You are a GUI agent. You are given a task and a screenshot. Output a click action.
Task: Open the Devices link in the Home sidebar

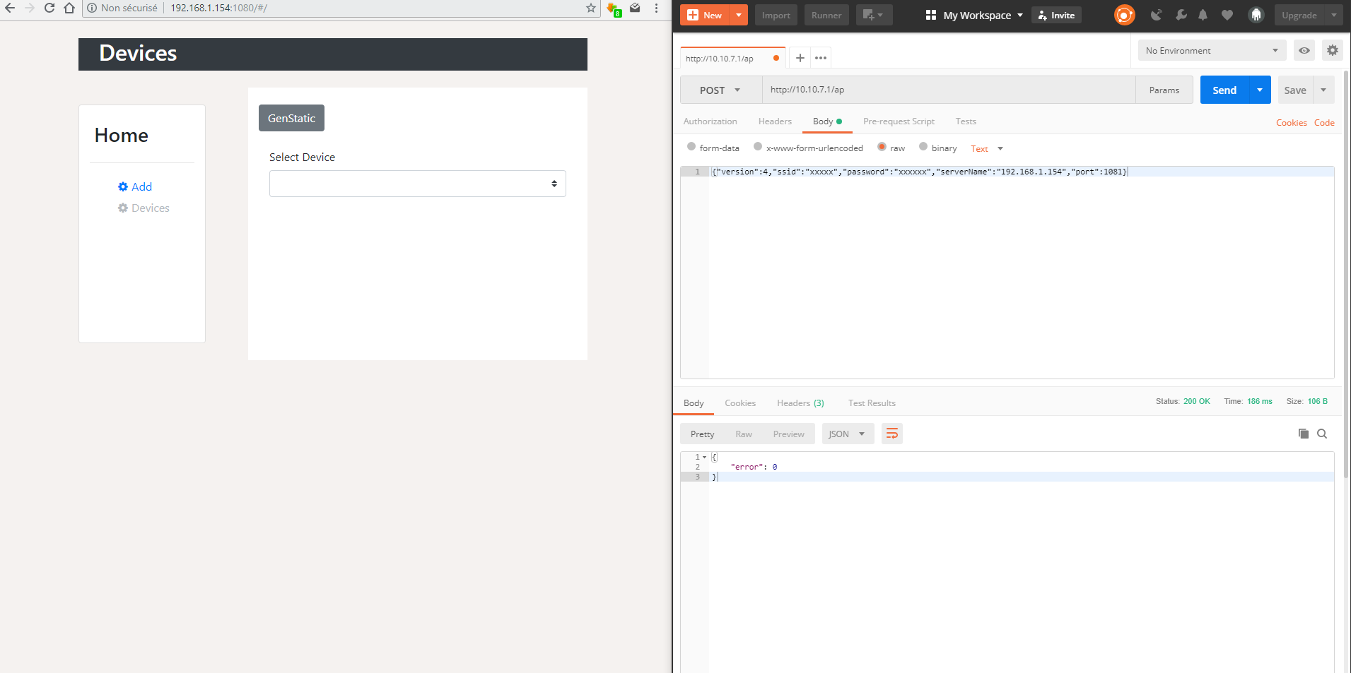[150, 208]
